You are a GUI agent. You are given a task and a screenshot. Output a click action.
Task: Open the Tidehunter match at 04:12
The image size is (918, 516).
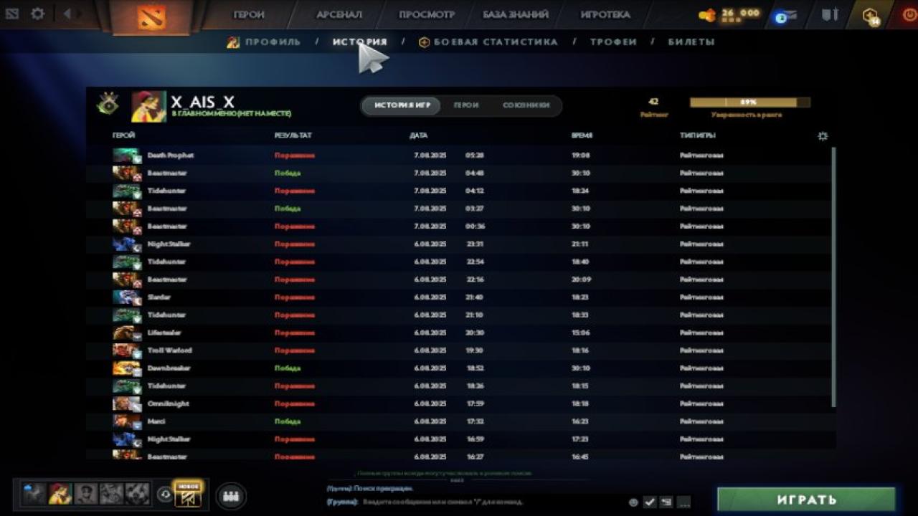coord(458,191)
